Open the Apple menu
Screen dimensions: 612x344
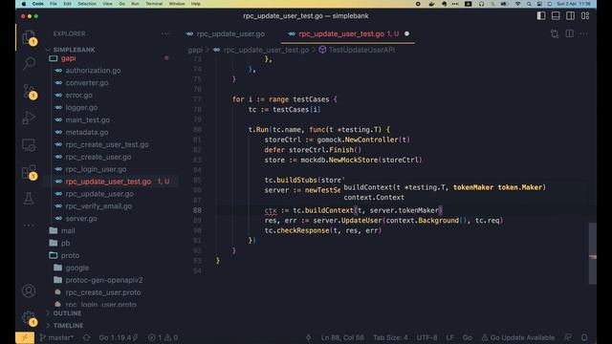pyautogui.click(x=23, y=4)
